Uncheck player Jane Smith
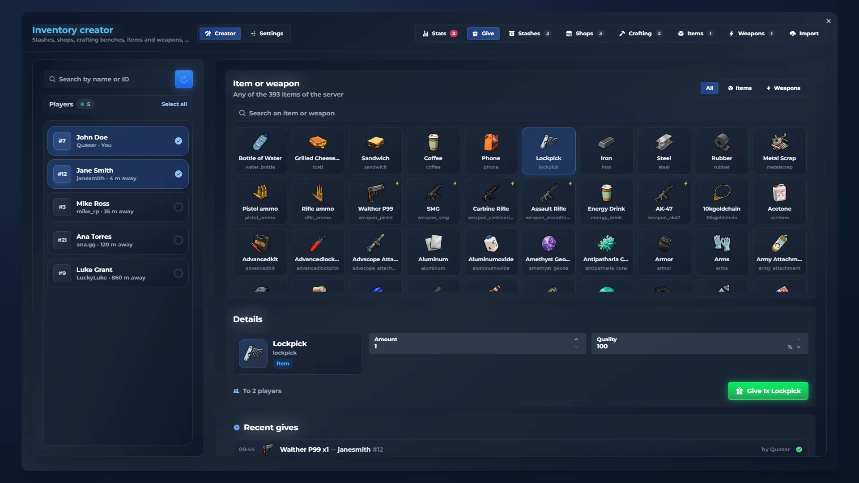Viewport: 859px width, 483px height. (118, 174)
